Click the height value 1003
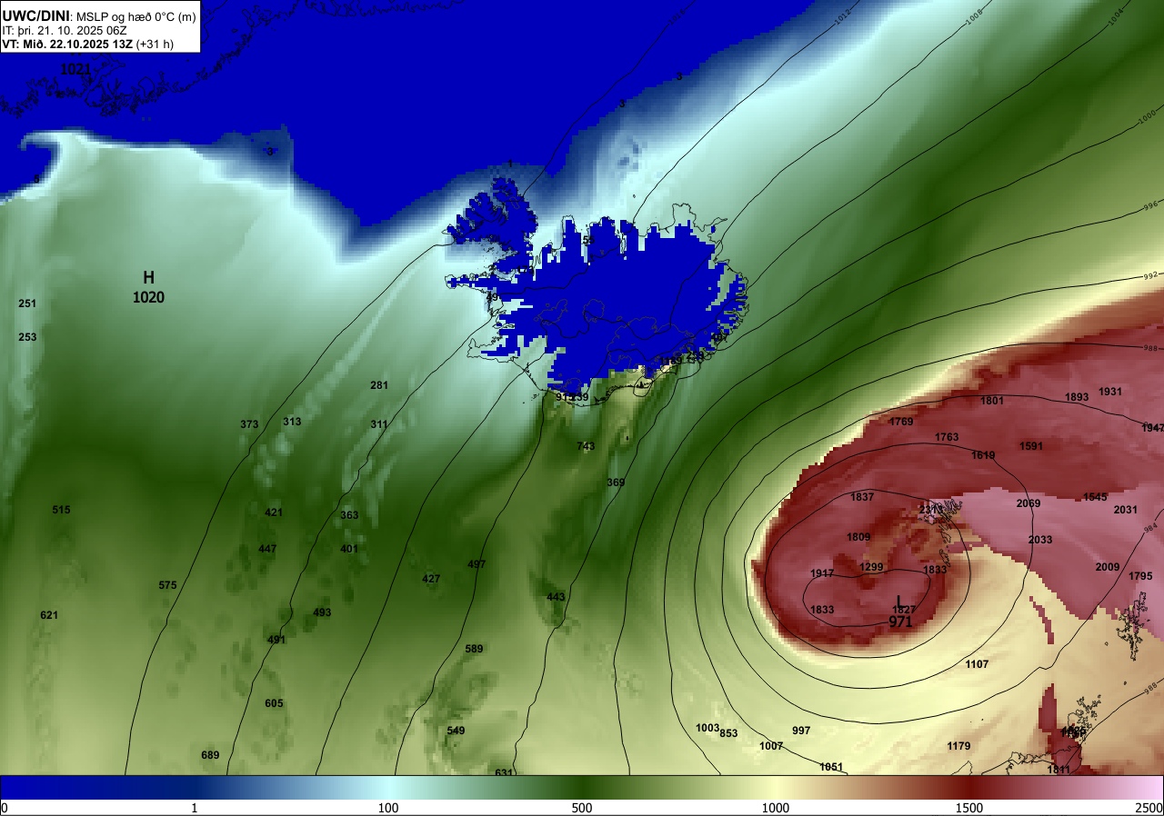1164x816 pixels. (707, 728)
